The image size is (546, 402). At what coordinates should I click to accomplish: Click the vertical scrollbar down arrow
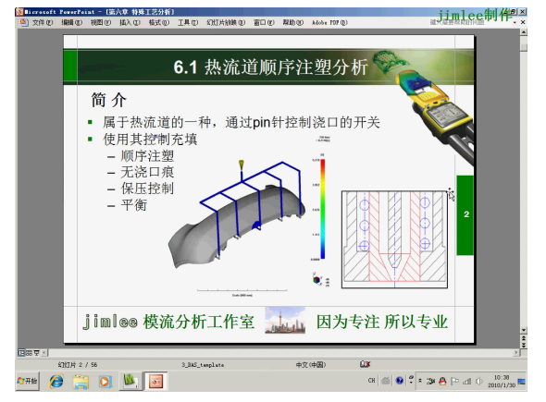pyautogui.click(x=524, y=330)
